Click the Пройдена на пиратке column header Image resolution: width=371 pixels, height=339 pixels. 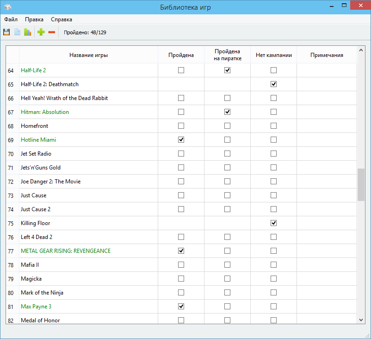point(228,55)
